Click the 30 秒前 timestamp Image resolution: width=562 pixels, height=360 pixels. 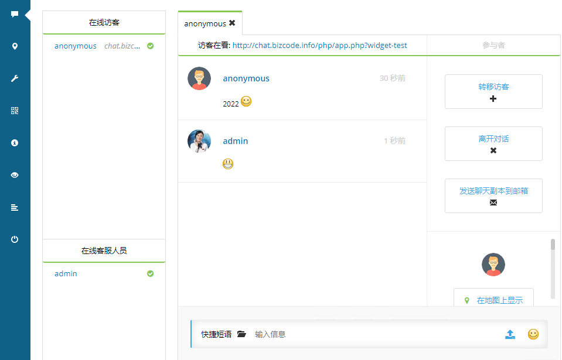coord(393,78)
